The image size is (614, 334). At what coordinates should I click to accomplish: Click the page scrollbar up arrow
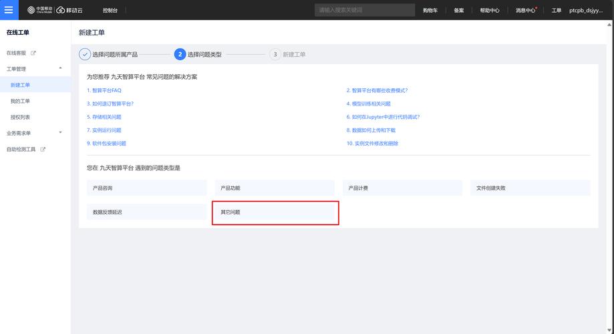(610, 24)
